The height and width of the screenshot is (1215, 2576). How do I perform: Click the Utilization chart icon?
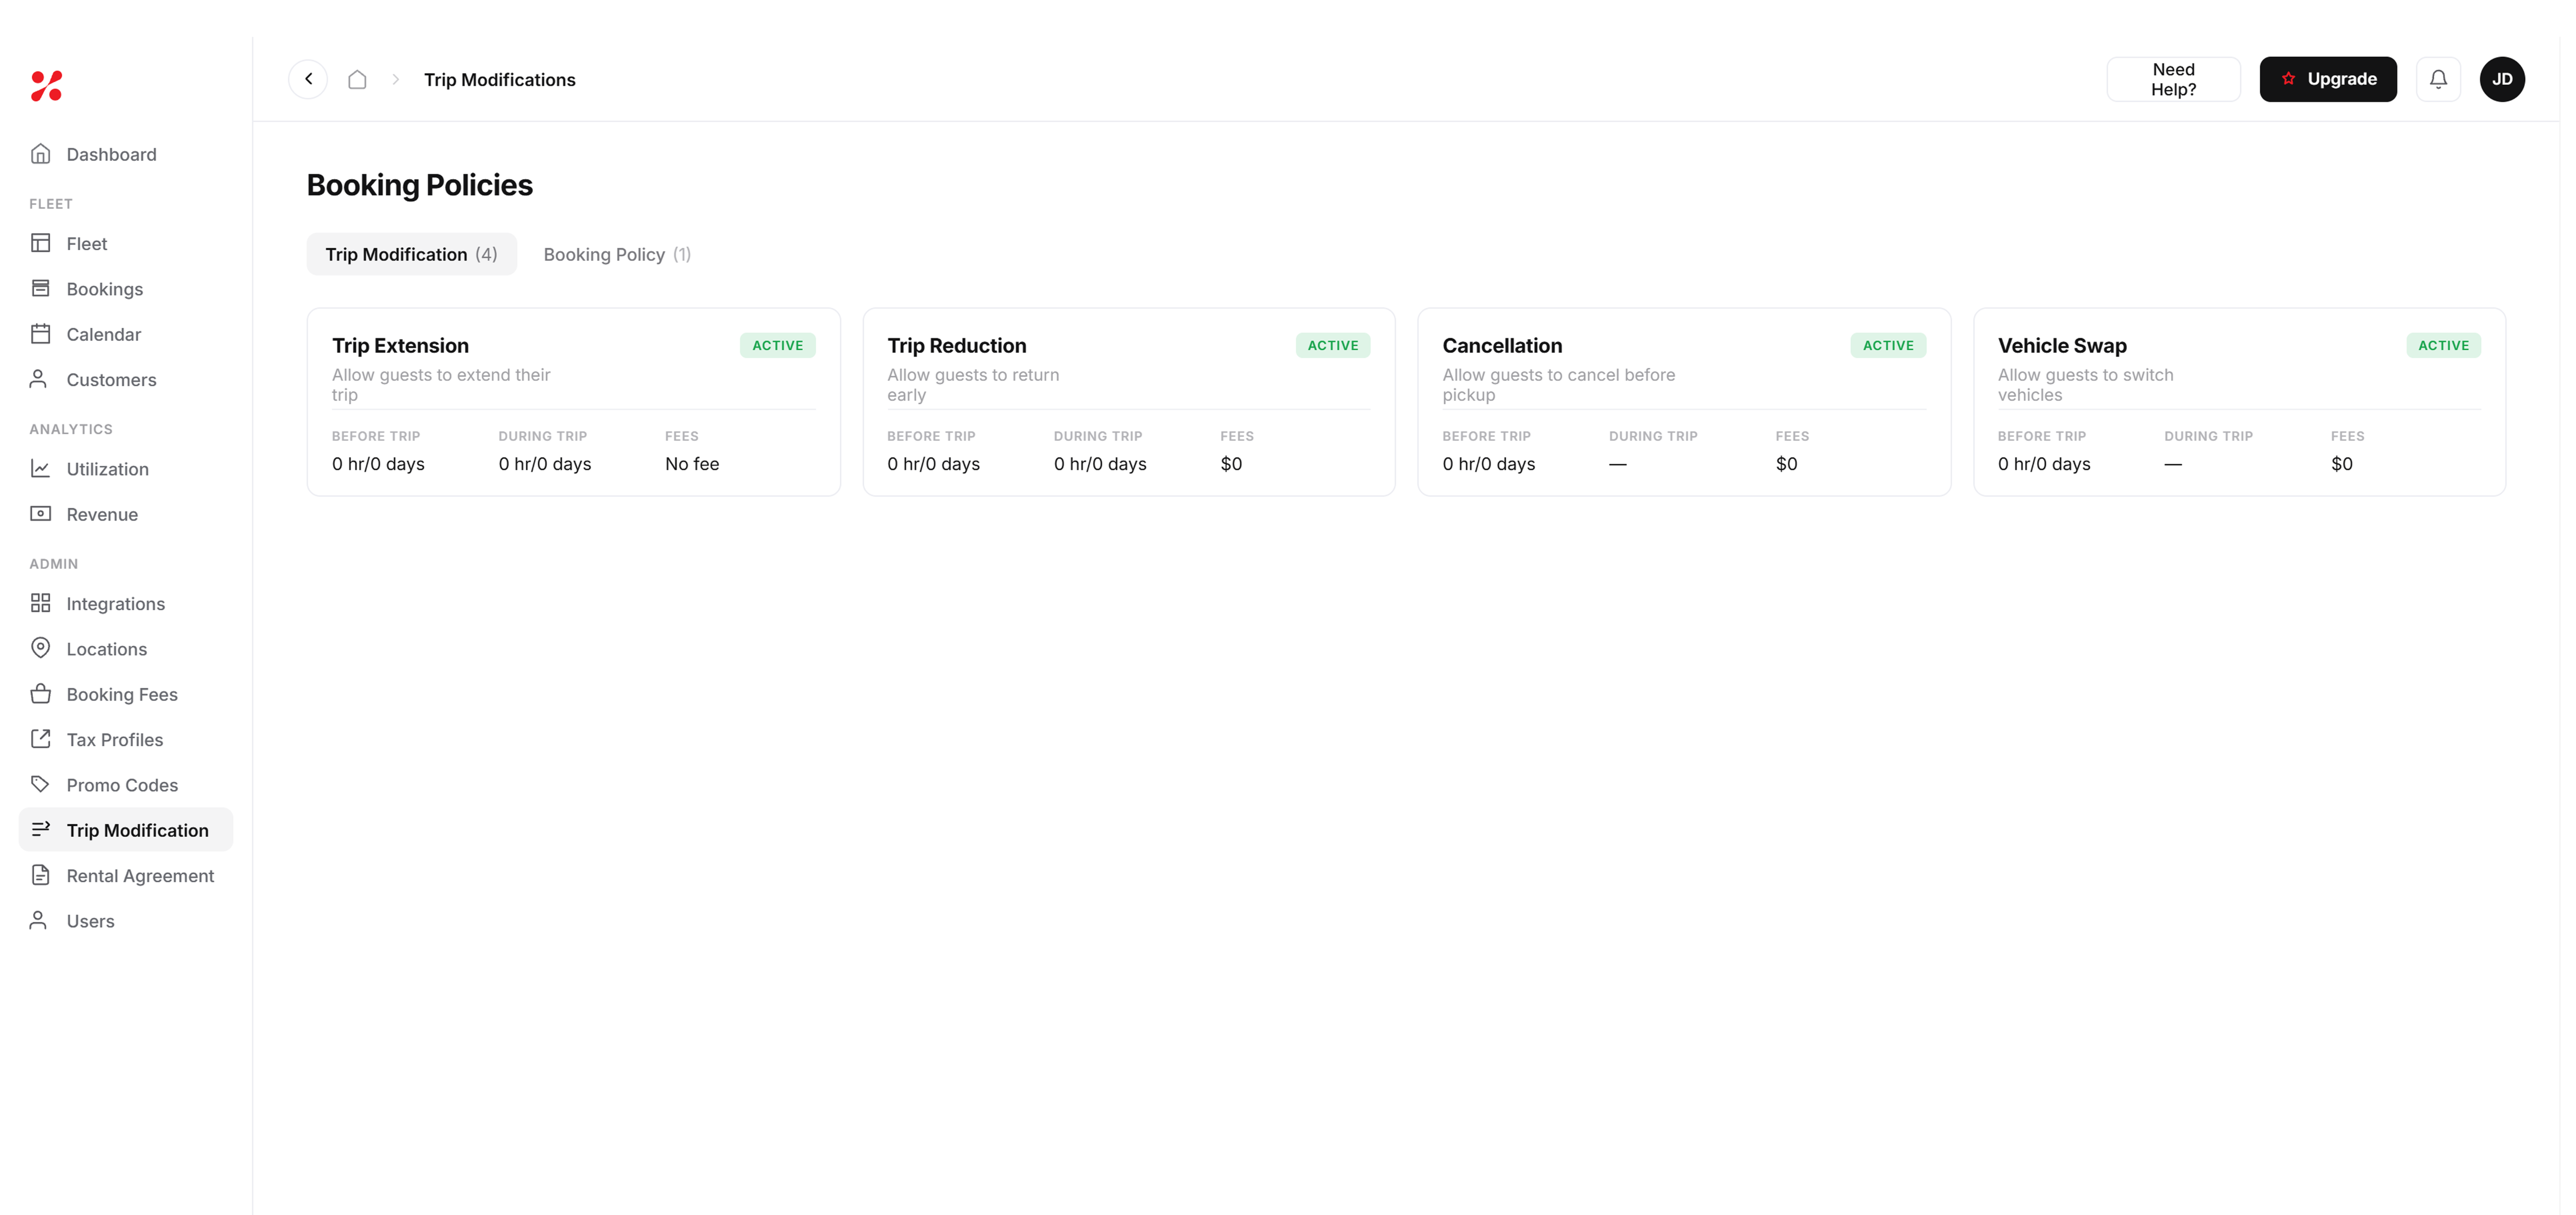click(x=40, y=469)
